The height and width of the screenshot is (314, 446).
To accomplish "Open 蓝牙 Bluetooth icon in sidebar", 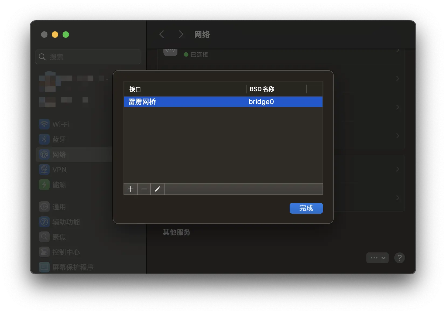I will tap(44, 139).
